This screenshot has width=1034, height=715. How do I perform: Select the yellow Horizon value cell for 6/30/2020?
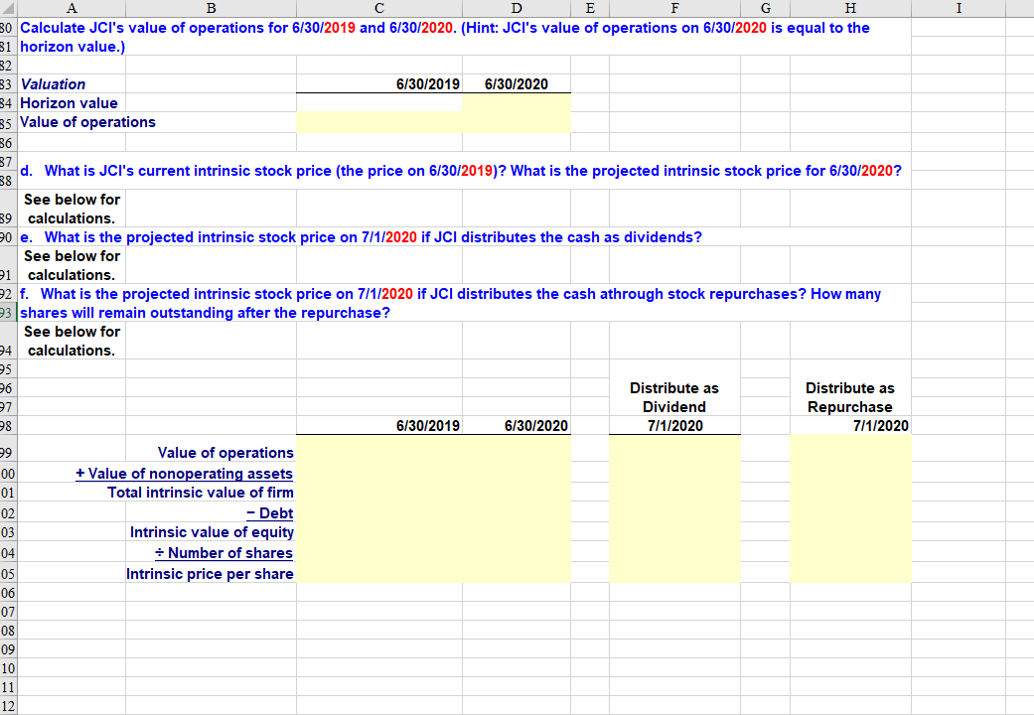click(x=517, y=103)
